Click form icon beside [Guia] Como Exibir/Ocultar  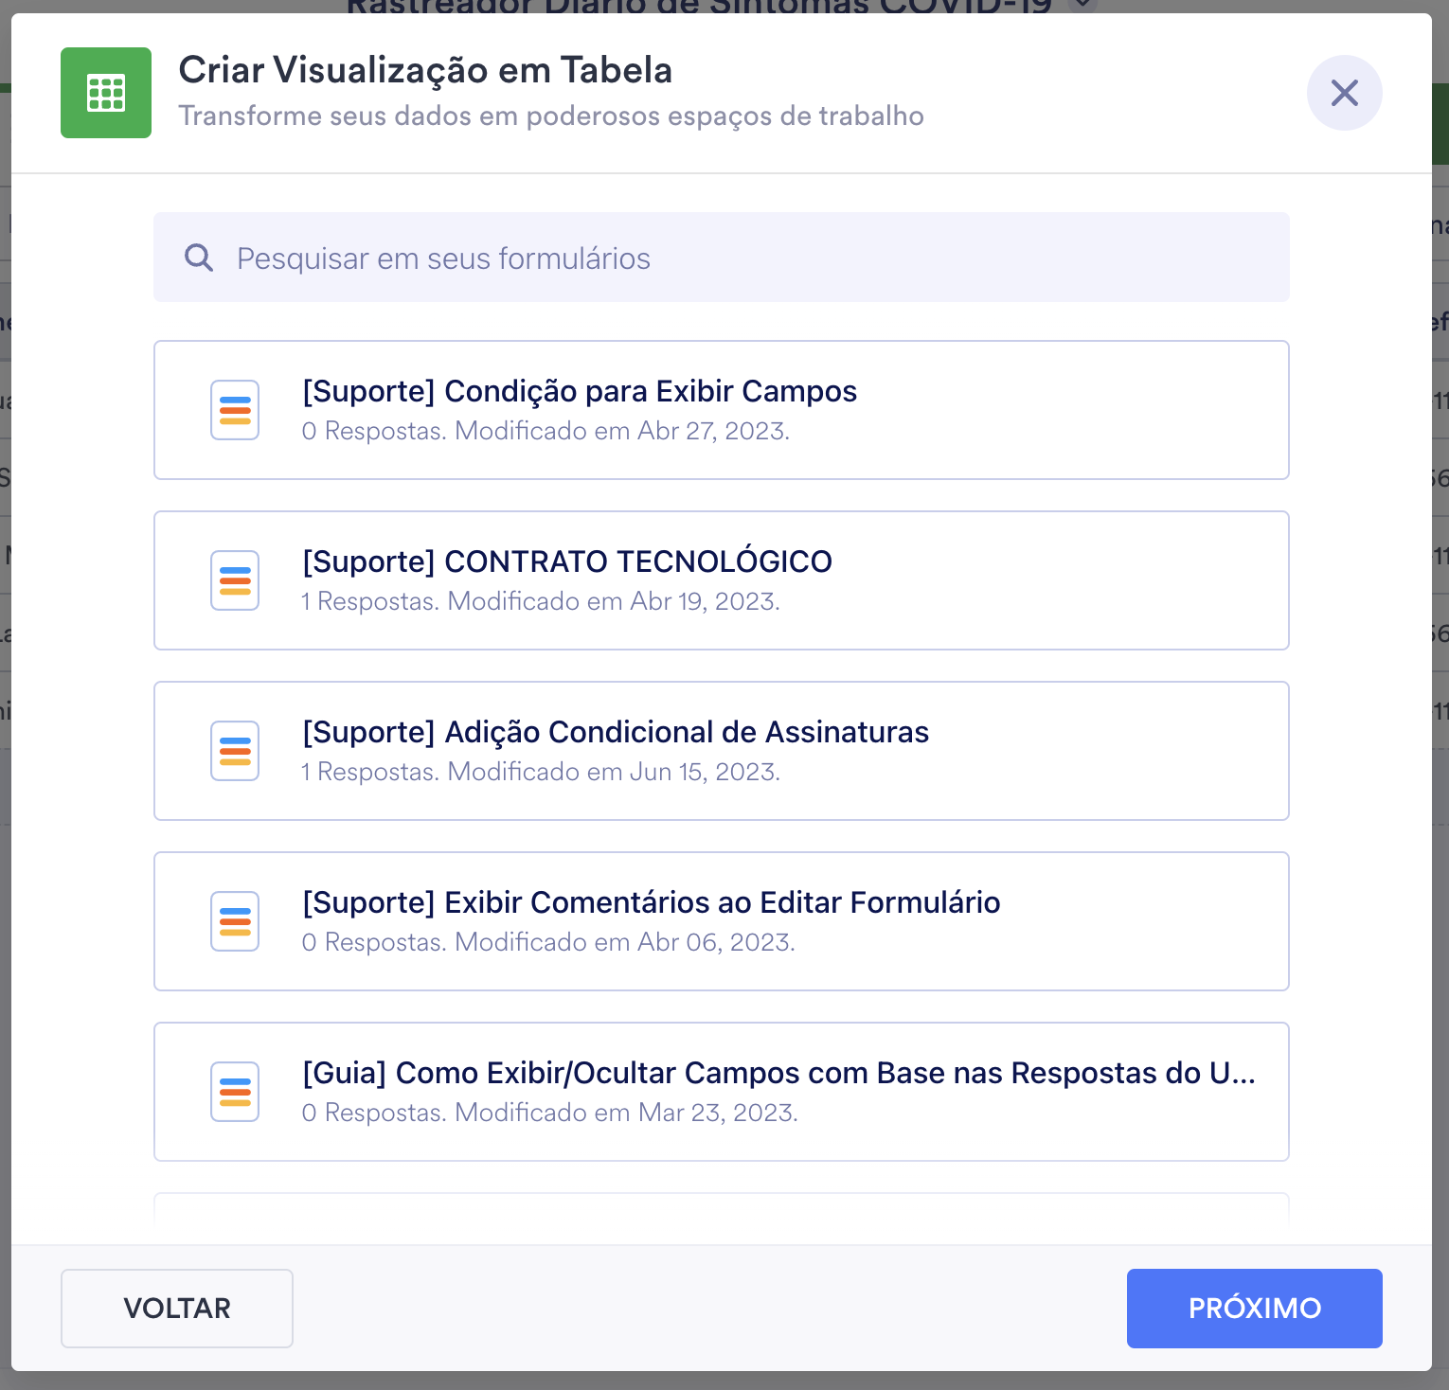235,1092
